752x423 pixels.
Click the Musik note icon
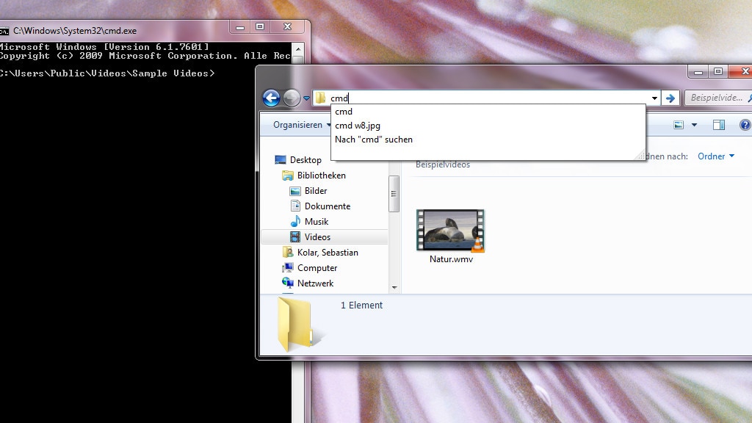coord(295,222)
